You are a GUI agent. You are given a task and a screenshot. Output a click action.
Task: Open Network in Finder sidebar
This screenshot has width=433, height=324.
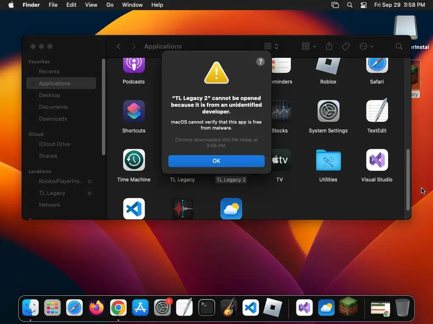pyautogui.click(x=61, y=205)
